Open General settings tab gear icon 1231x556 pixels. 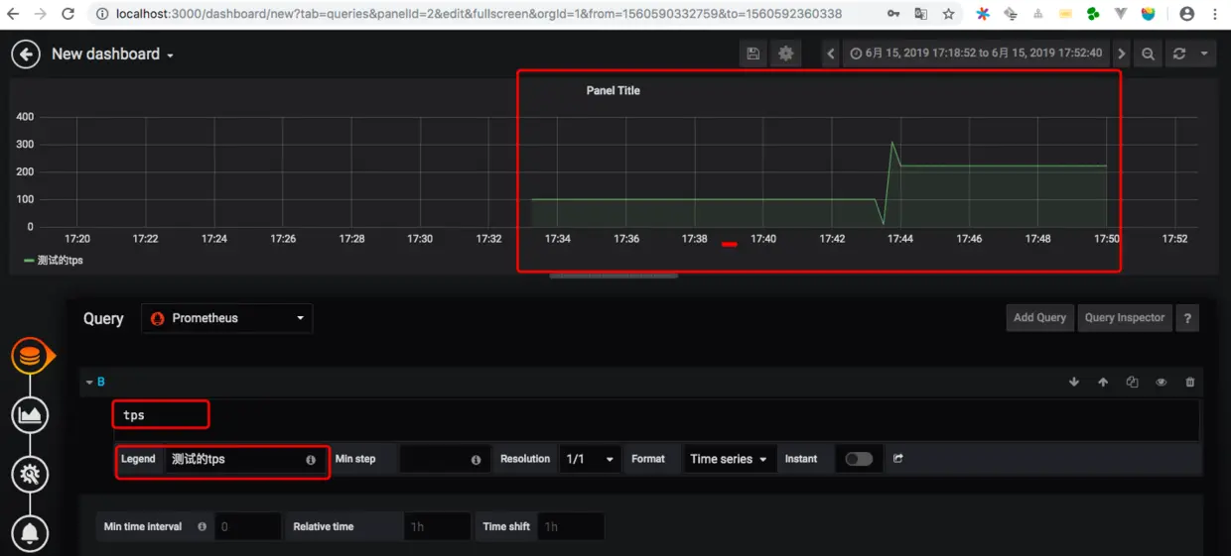tap(31, 474)
